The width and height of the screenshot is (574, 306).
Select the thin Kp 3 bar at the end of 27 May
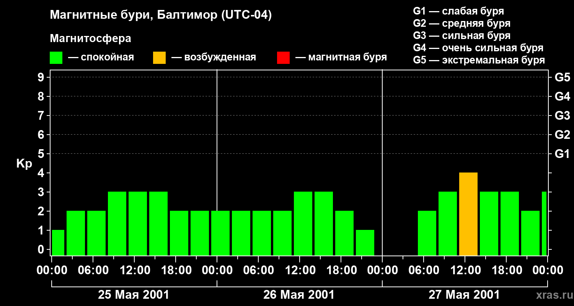pos(544,224)
